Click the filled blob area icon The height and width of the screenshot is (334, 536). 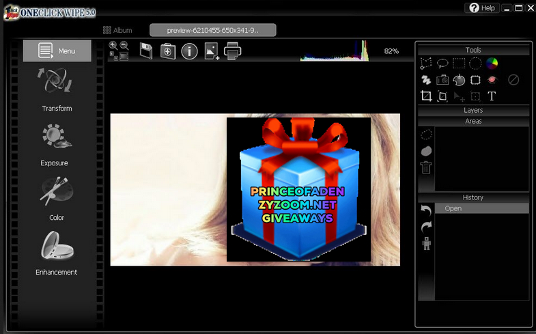pyautogui.click(x=426, y=151)
